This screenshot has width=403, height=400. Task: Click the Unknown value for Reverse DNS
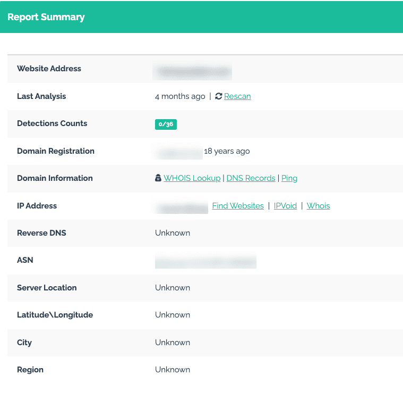(x=173, y=233)
